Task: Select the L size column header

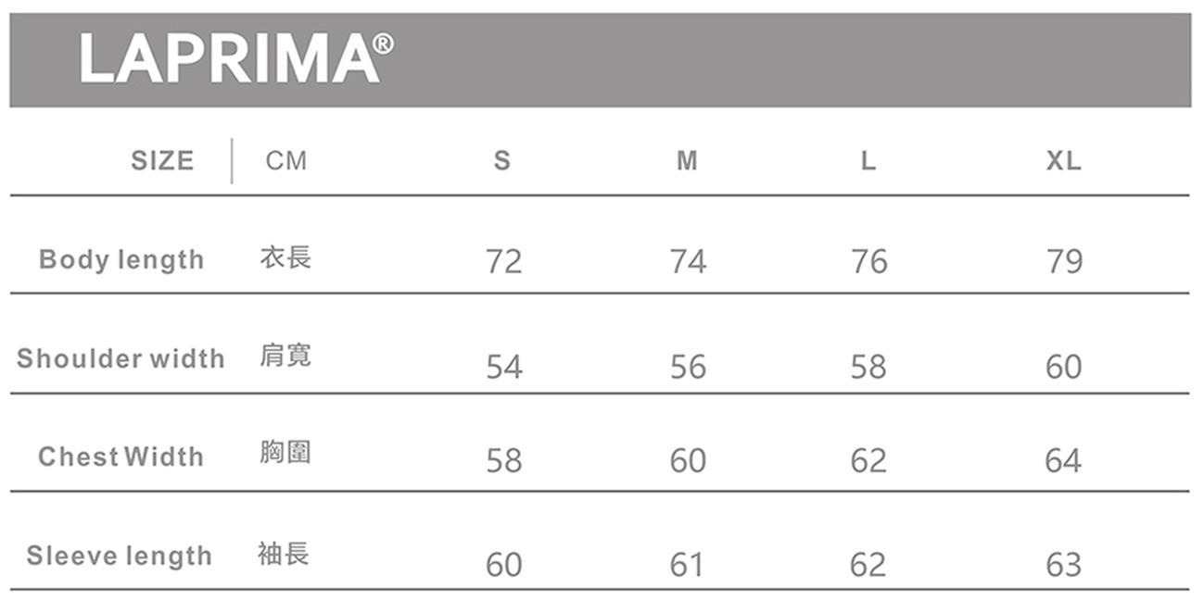Action: click(868, 161)
